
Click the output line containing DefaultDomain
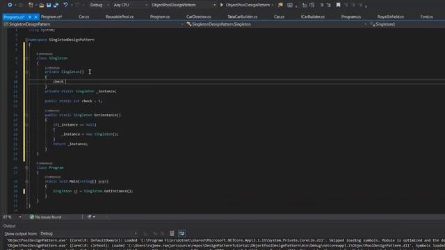coord(226,240)
